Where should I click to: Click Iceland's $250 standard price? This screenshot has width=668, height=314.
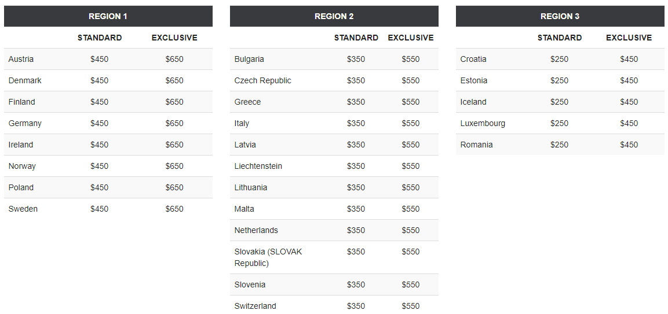(559, 102)
